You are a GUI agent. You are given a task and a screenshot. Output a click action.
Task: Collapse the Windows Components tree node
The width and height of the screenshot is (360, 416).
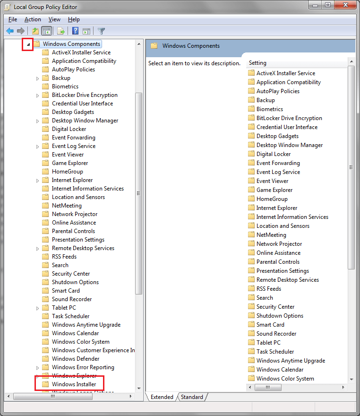[x=28, y=44]
